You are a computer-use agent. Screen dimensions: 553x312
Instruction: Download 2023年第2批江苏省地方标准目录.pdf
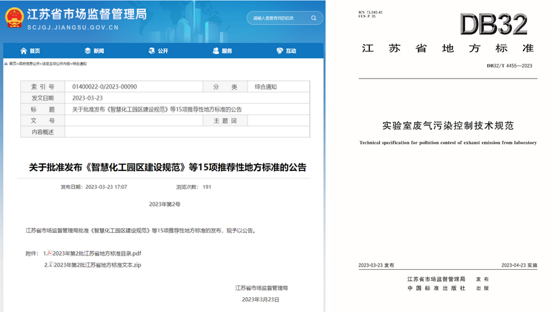[97, 253]
